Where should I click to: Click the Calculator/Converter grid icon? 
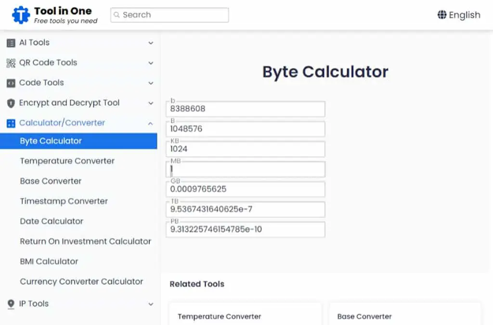coord(11,123)
